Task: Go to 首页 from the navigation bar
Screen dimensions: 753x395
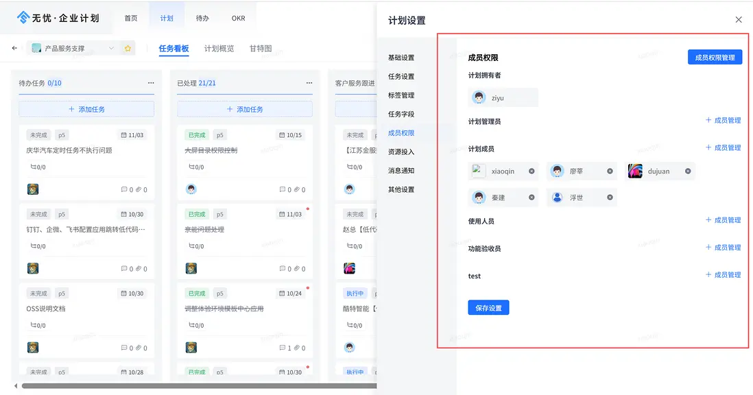Action: point(131,18)
